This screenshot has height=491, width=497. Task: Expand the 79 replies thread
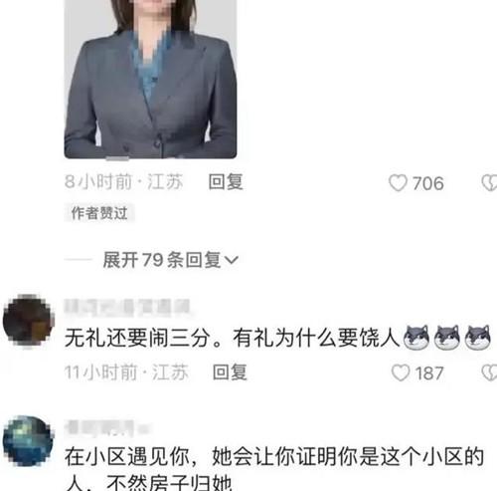(x=170, y=260)
